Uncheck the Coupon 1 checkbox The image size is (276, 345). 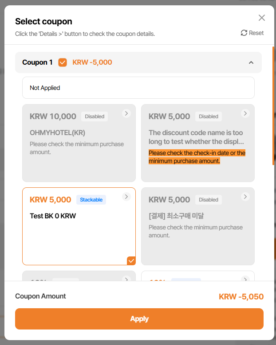point(63,62)
